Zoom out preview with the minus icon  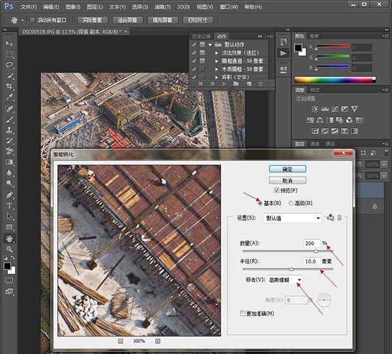(121, 341)
